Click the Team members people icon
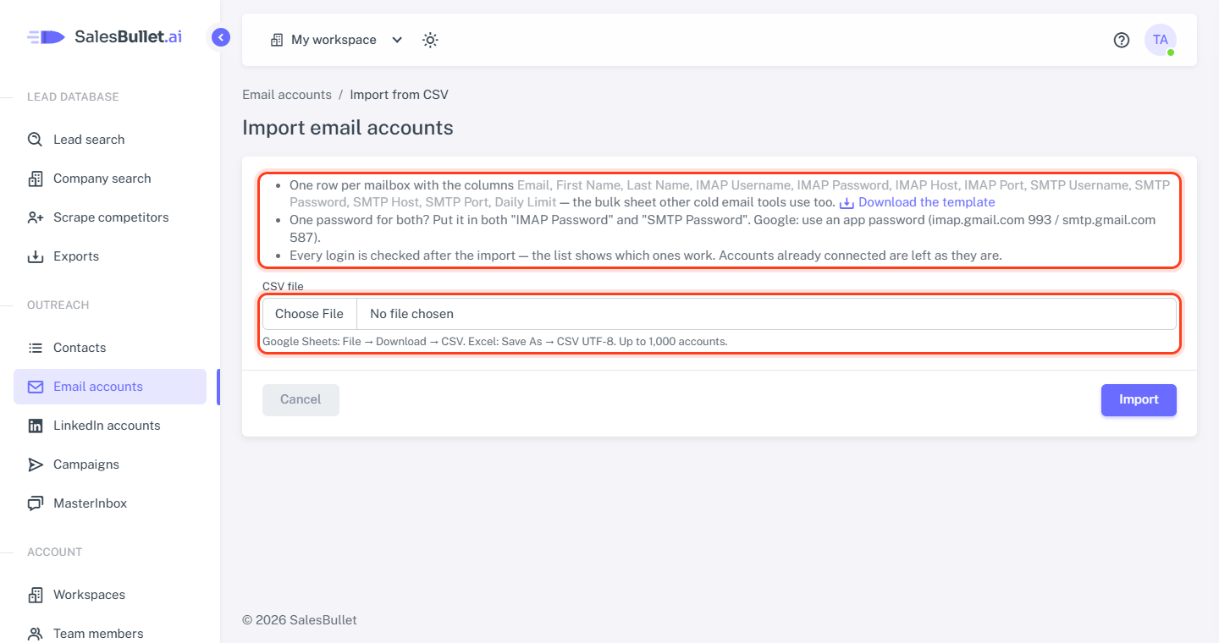Image resolution: width=1219 pixels, height=643 pixels. [36, 634]
